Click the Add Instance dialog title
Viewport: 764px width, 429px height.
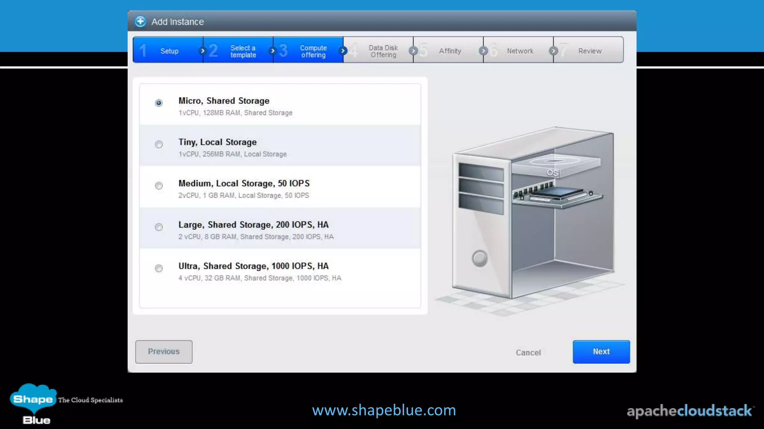point(178,22)
